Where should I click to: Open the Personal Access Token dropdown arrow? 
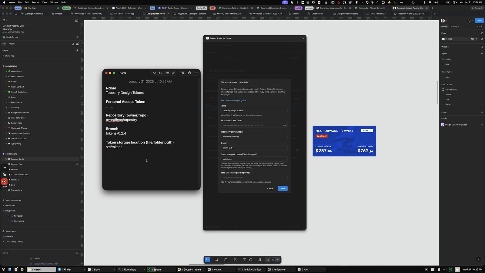pyautogui.click(x=284, y=125)
